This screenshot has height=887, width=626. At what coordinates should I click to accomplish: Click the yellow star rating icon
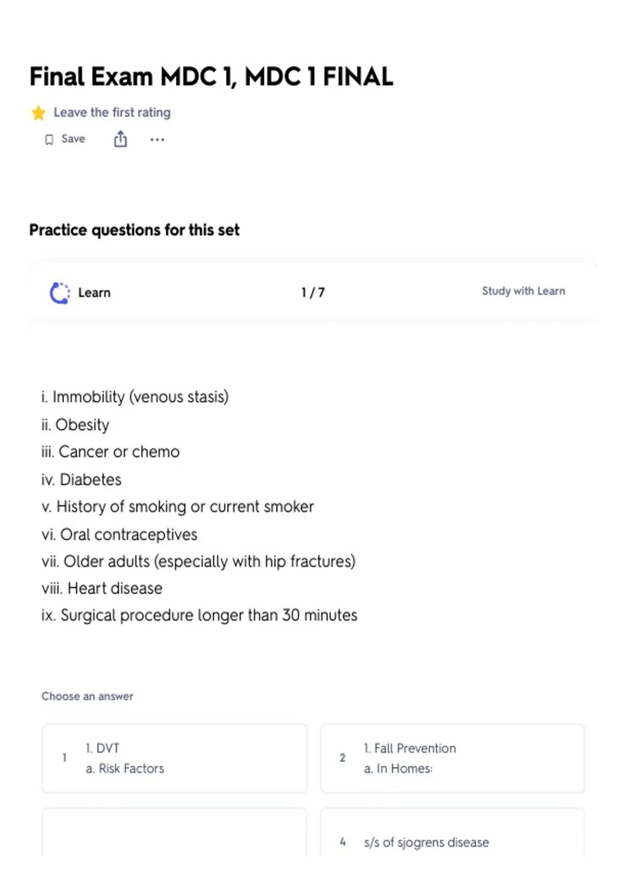click(x=38, y=113)
